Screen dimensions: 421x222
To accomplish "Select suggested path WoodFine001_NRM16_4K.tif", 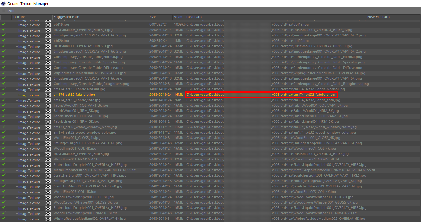I will (x=76, y=159).
